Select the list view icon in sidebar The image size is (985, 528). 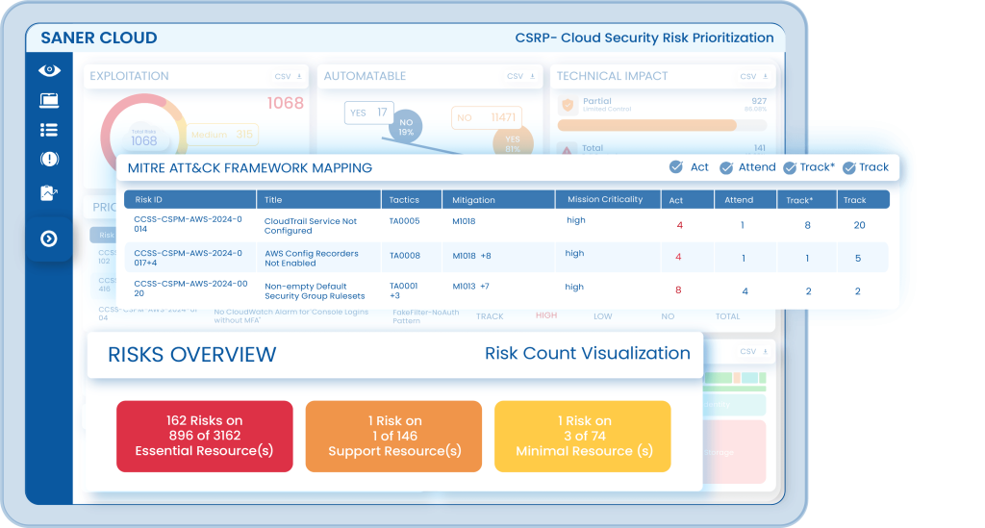pos(49,130)
